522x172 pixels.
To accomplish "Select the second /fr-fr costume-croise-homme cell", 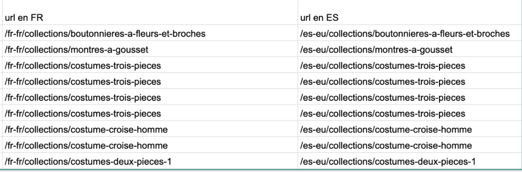I will [x=148, y=145].
